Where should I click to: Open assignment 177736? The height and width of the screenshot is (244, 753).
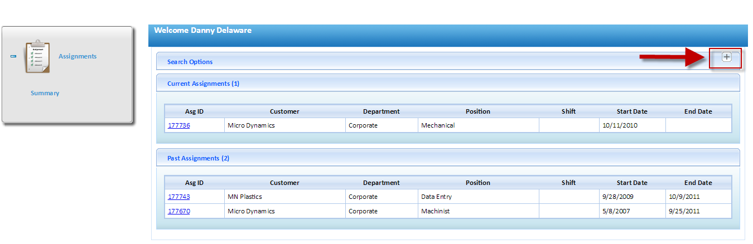pos(179,125)
